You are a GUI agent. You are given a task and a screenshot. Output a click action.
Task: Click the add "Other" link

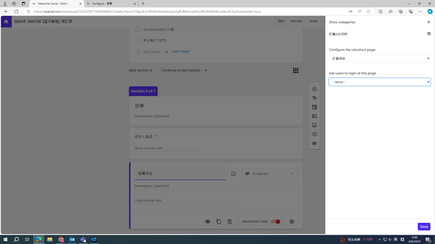(x=181, y=52)
